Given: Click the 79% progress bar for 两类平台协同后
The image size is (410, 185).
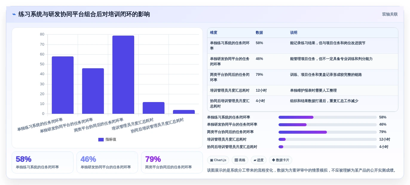Looking at the screenshot, I should 328,132.
